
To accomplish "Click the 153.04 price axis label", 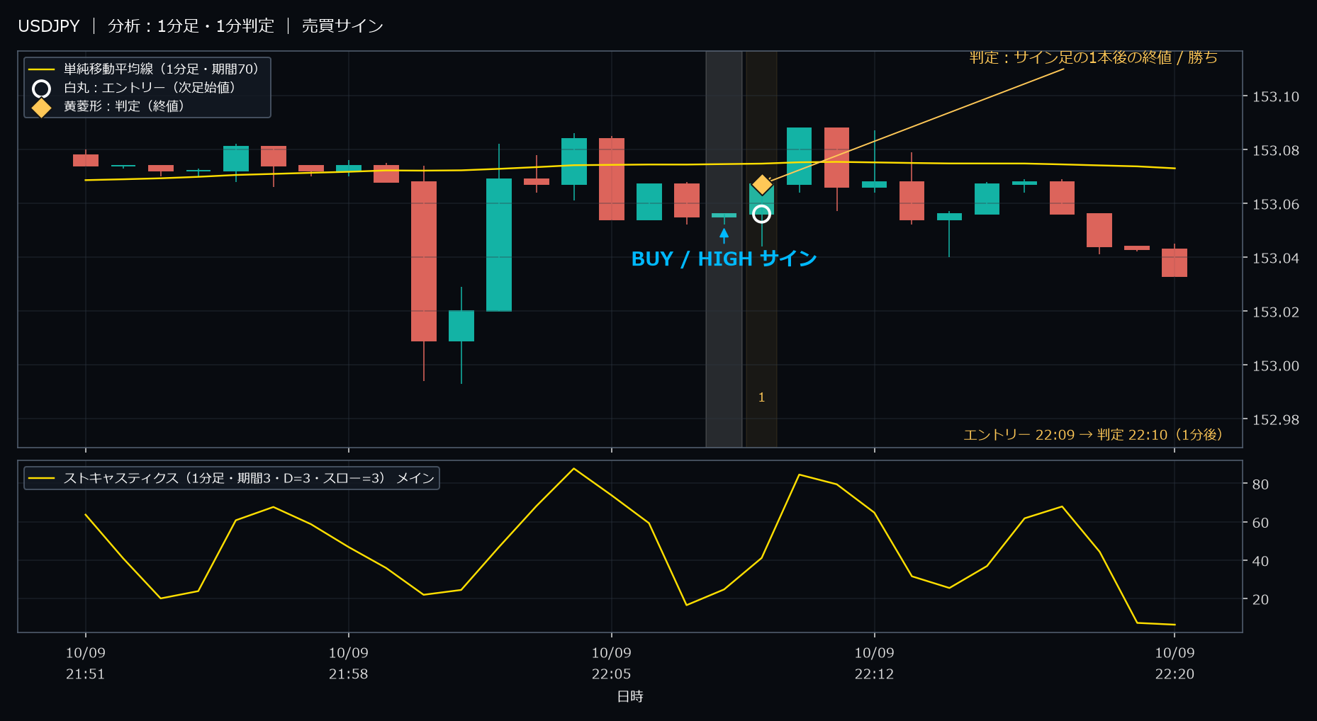I will tap(1275, 258).
